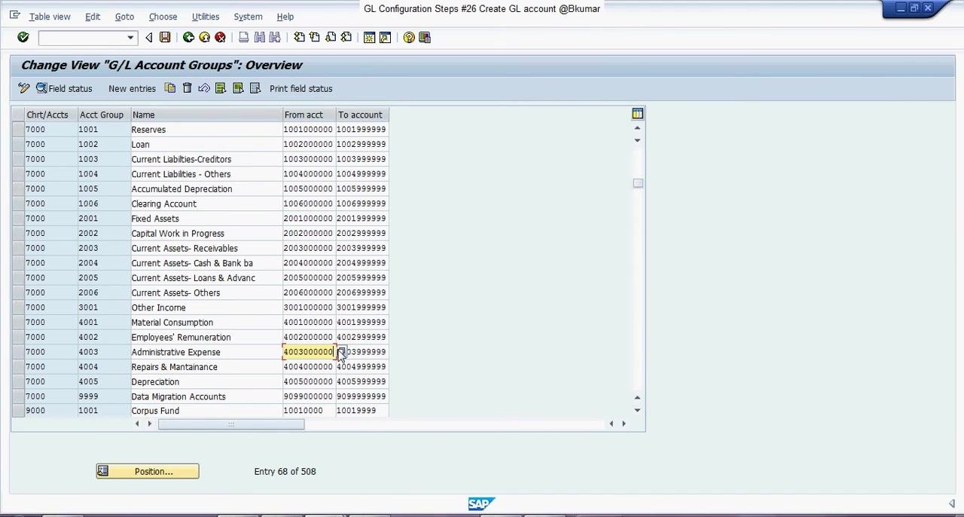Click the vertical scrollbar thumb

click(638, 183)
